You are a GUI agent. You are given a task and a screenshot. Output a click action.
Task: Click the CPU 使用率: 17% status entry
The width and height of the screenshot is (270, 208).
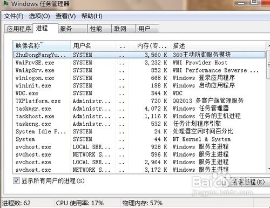(x=80, y=203)
